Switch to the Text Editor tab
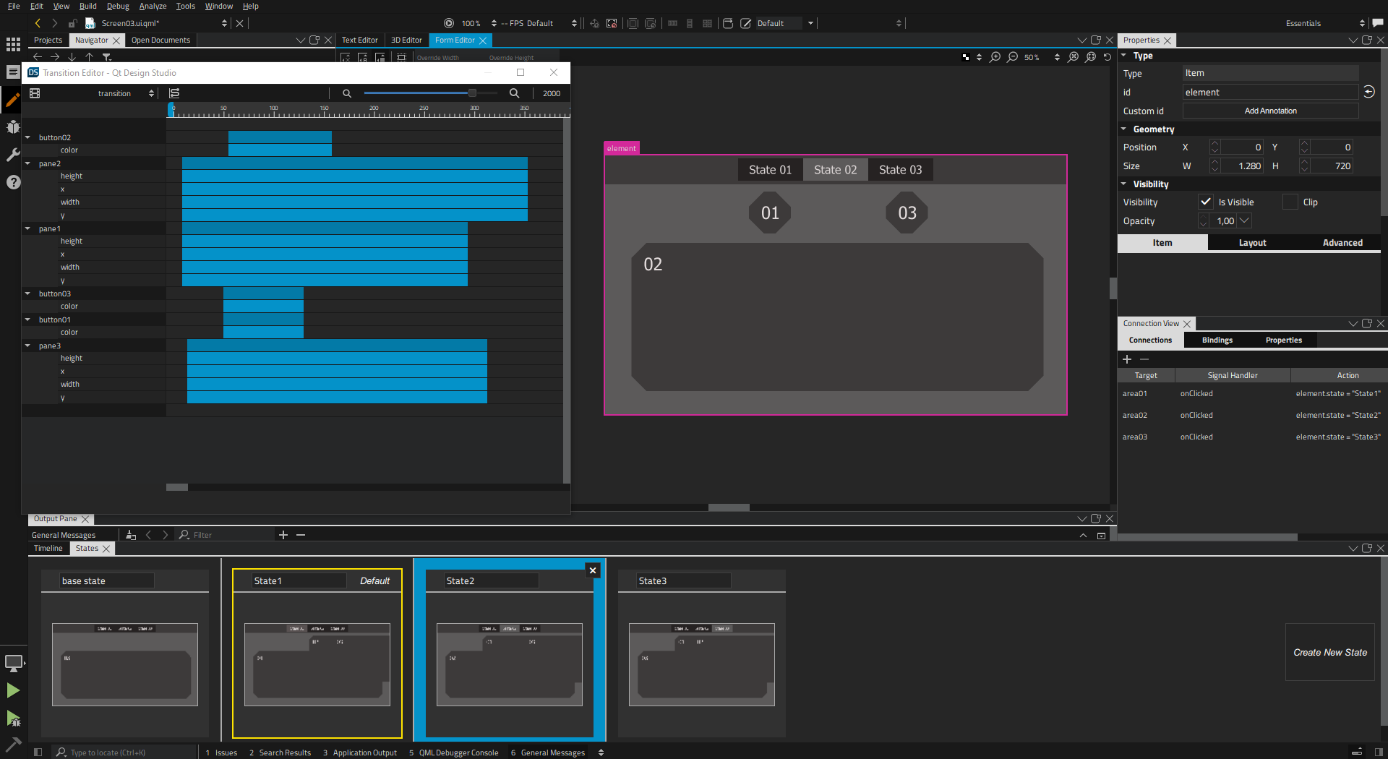 (359, 40)
